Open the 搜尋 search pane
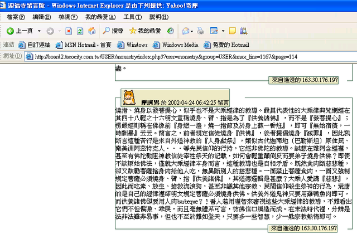 click(x=113, y=31)
